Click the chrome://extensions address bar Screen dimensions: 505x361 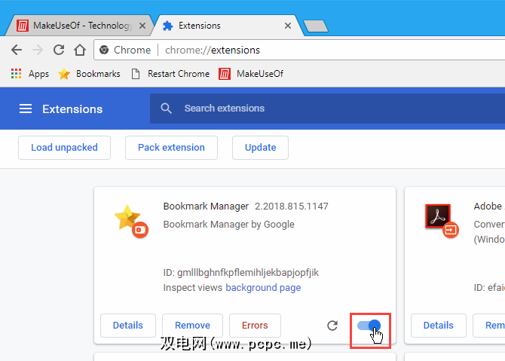299,50
